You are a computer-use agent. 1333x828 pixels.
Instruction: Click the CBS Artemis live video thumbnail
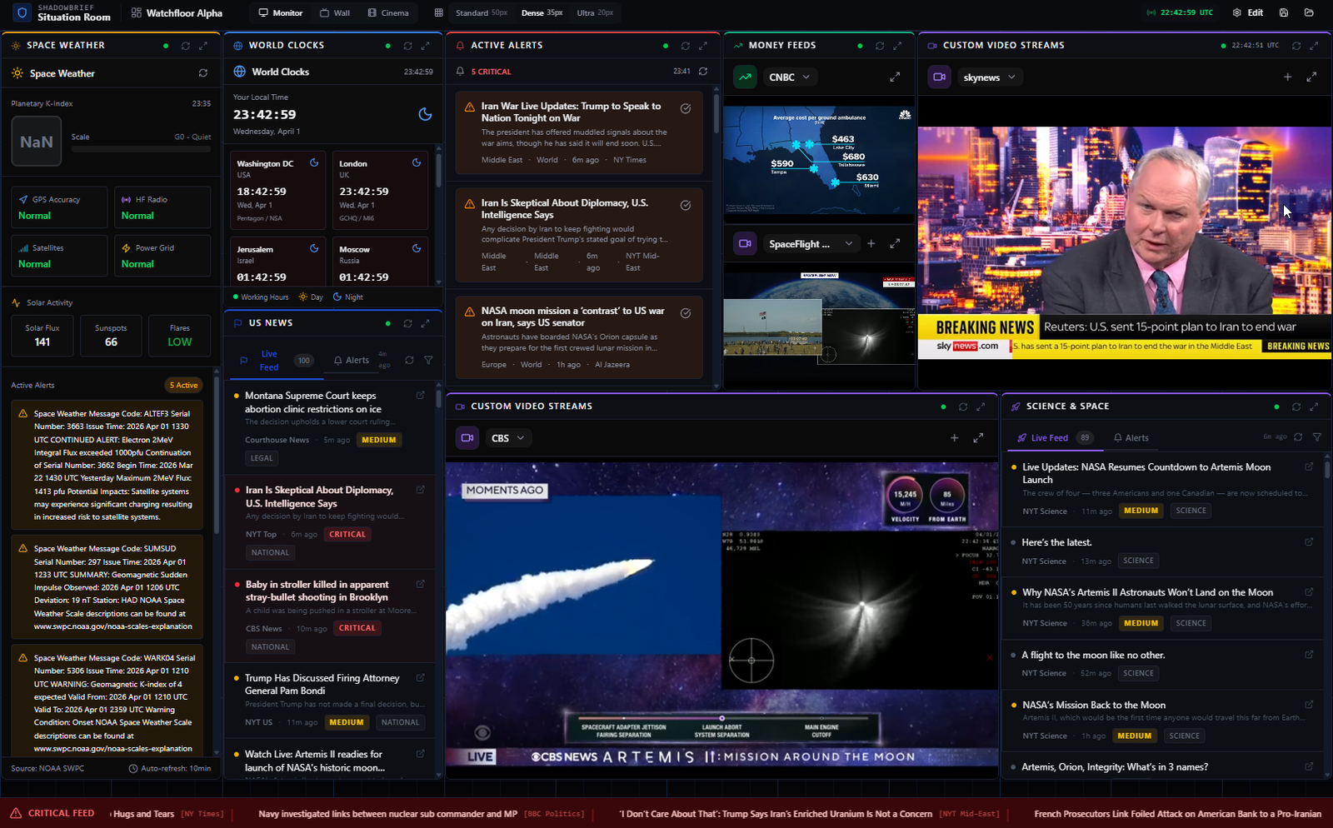[721, 615]
